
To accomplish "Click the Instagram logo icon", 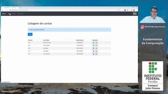I will [142, 27].
